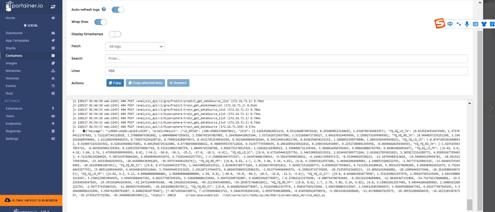Toggle the Wrap lines switch
495x212 pixels.
pyautogui.click(x=100, y=22)
